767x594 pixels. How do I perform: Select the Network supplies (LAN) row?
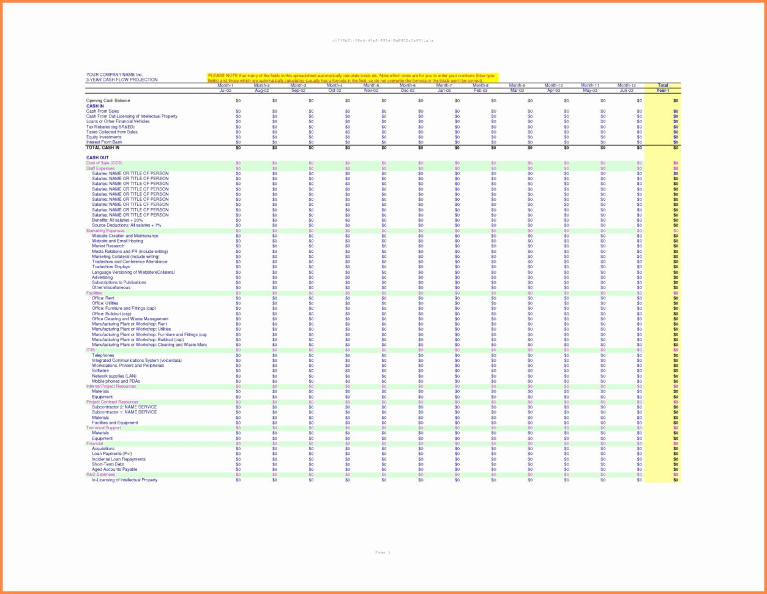(x=114, y=375)
